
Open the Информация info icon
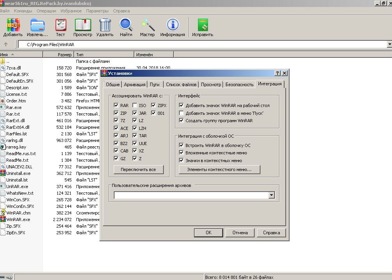pos(173,25)
